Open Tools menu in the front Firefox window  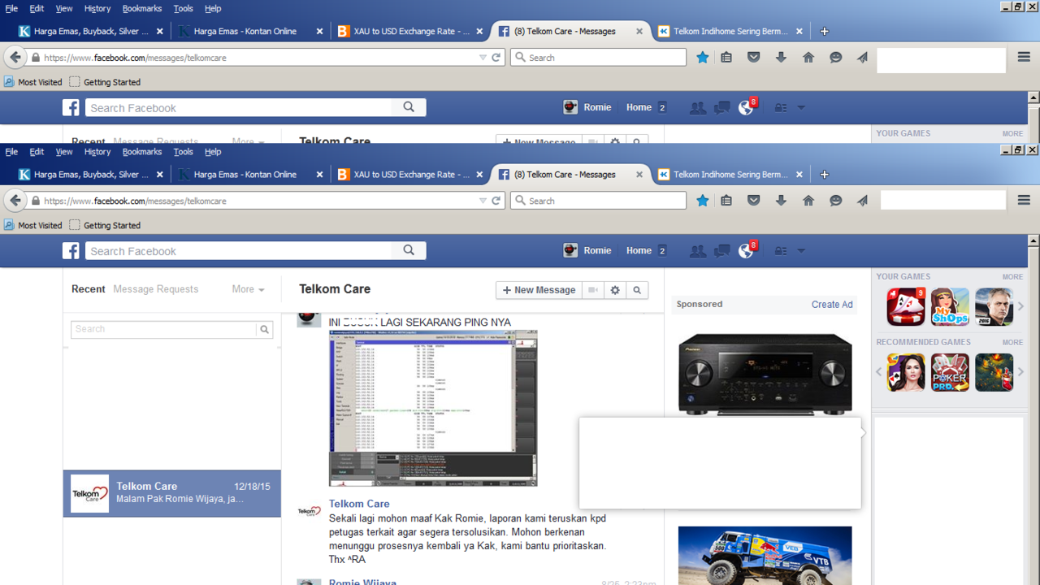(184, 152)
